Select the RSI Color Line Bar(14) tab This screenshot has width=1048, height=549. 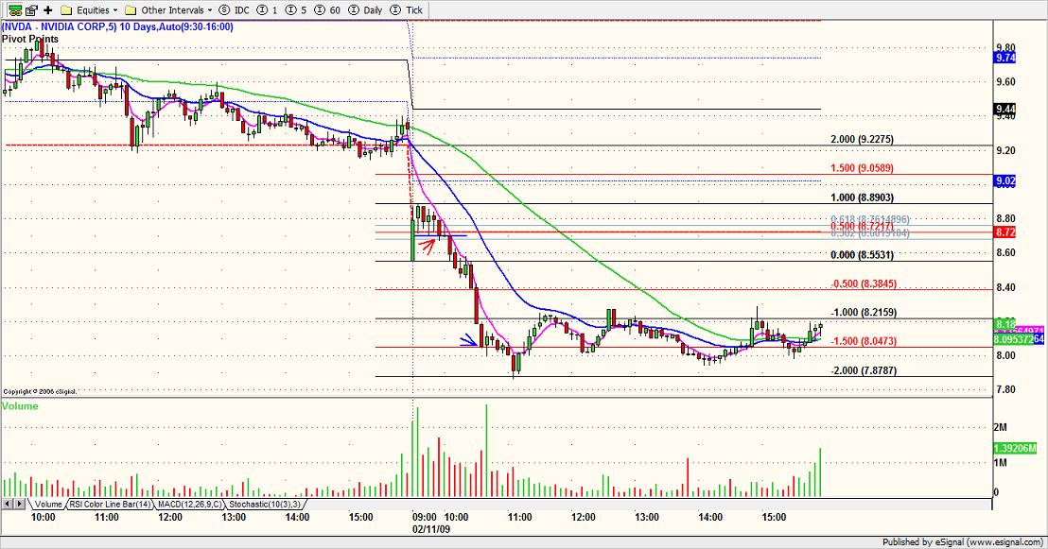coord(111,505)
